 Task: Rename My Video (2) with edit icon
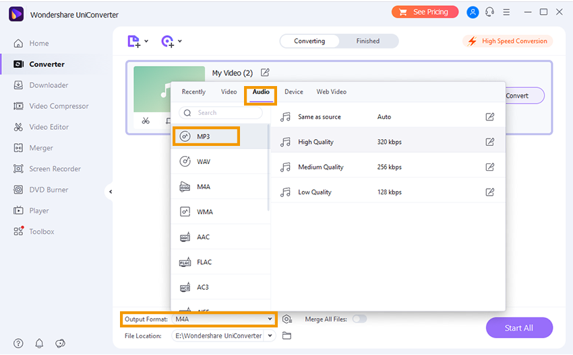click(x=265, y=73)
